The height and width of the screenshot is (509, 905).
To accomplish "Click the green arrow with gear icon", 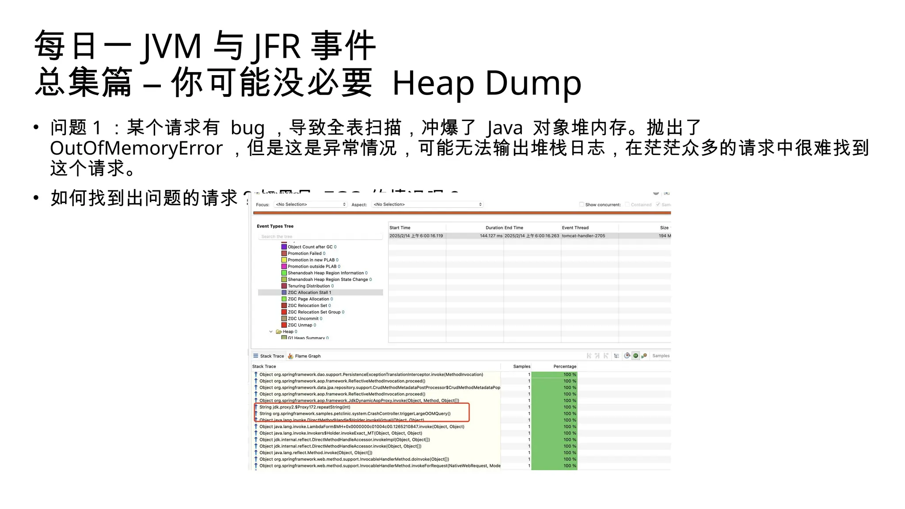I will tap(644, 356).
